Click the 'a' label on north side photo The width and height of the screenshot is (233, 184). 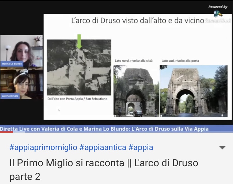pos(115,116)
